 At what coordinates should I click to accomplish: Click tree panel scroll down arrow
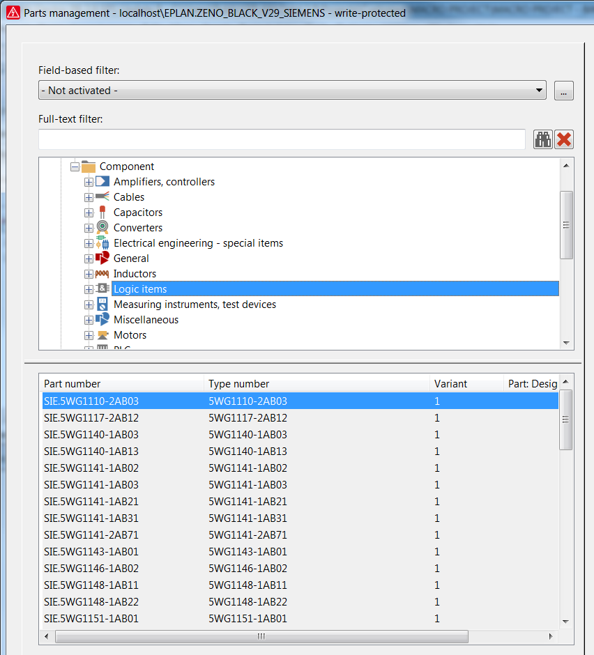pos(566,343)
